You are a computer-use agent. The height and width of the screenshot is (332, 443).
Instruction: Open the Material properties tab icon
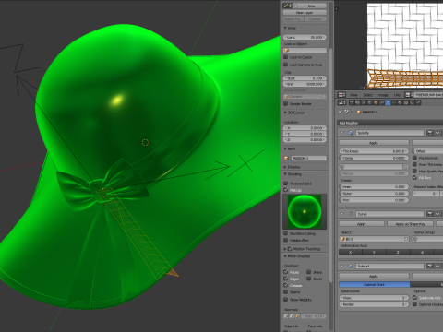tap(400, 102)
